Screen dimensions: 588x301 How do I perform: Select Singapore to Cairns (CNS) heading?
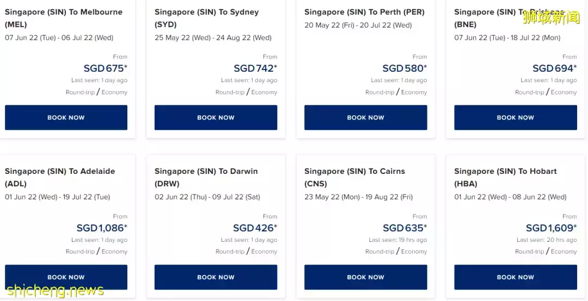[354, 177]
